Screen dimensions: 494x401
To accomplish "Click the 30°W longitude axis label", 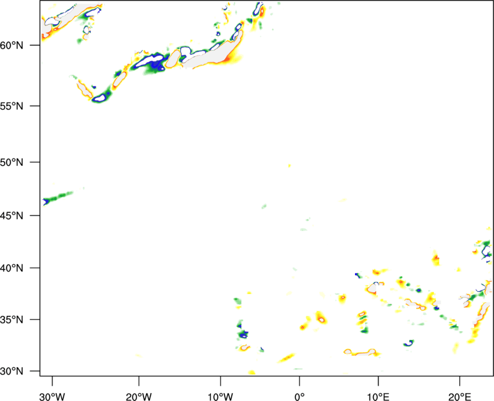I will [x=52, y=397].
